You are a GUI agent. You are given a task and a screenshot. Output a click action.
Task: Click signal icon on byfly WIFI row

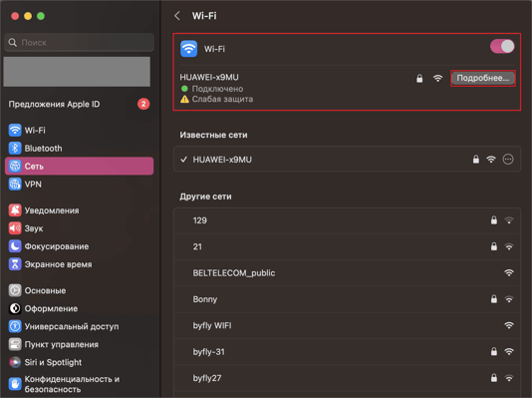[509, 325]
